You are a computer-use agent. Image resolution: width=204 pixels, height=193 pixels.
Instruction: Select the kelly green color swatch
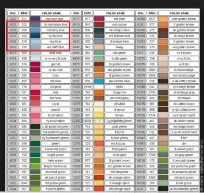(35, 160)
